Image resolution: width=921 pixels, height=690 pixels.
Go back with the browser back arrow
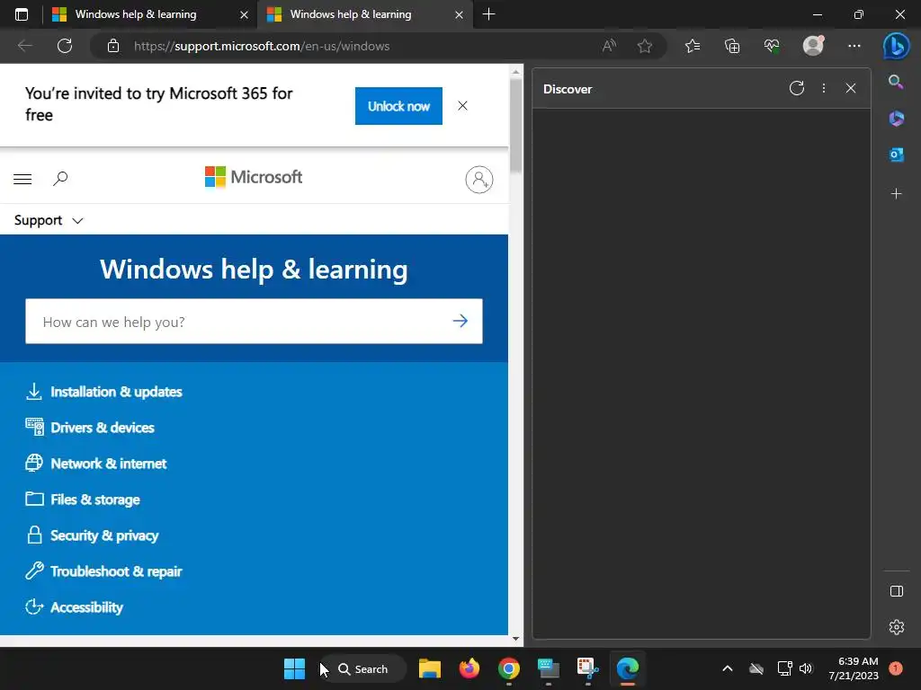[x=24, y=46]
